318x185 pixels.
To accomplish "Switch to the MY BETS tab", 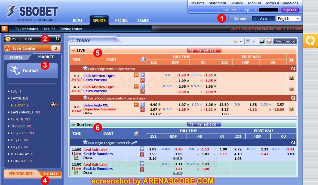I will tap(51, 173).
